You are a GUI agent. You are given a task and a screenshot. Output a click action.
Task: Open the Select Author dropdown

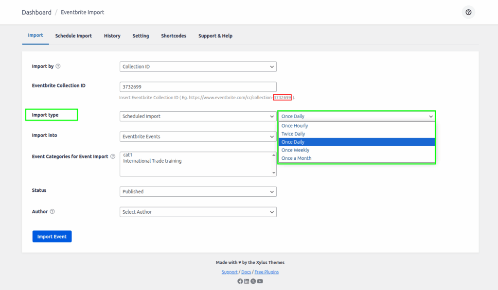pyautogui.click(x=198, y=212)
